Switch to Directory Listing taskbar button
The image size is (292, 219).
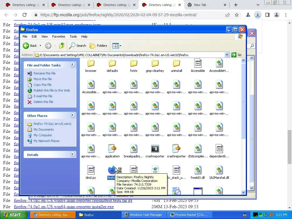[x=53, y=215]
